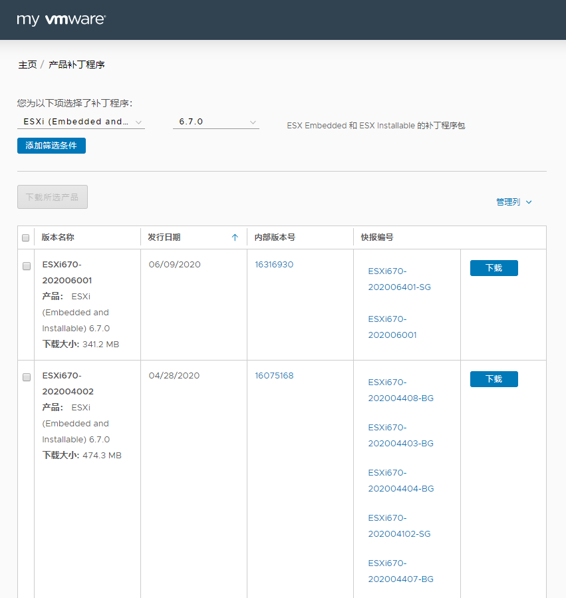Open bulletin ESXi670-202004407-BG
566x598 pixels.
click(x=401, y=571)
